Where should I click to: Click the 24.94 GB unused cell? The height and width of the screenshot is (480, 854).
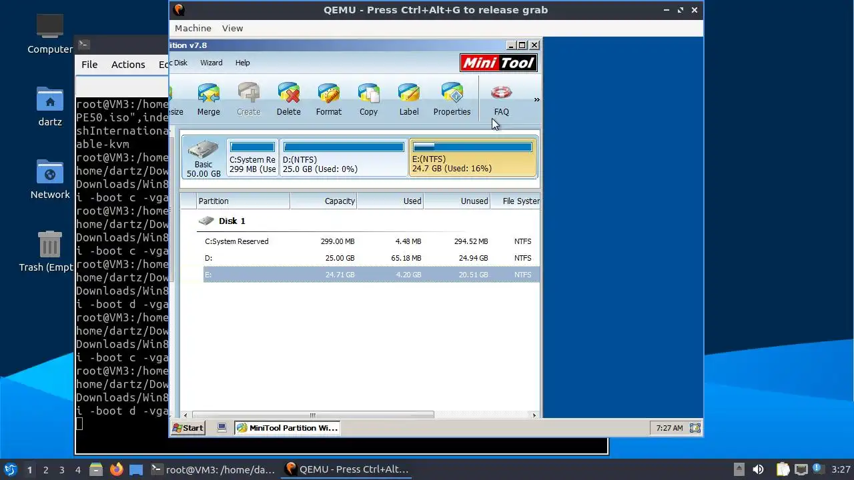tap(473, 258)
